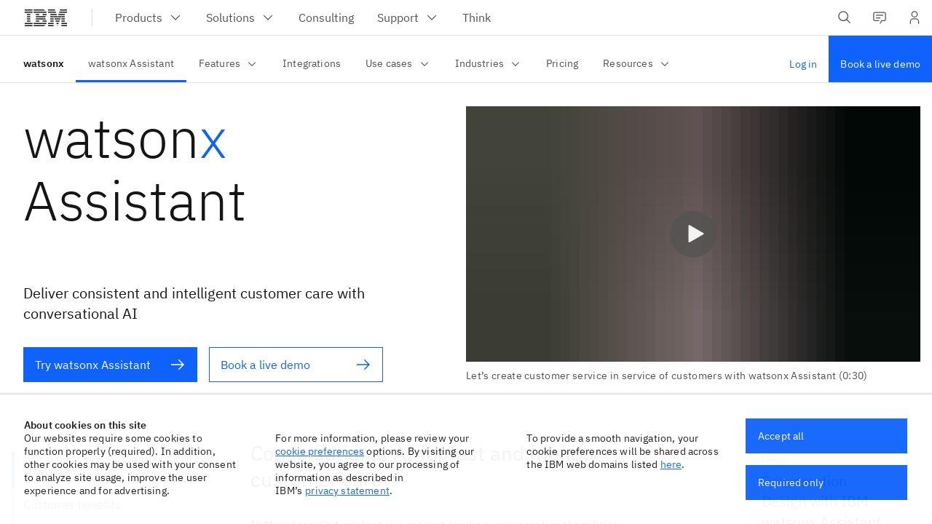Accept all cookies
Viewport: 932px width, 524px height.
coord(826,436)
